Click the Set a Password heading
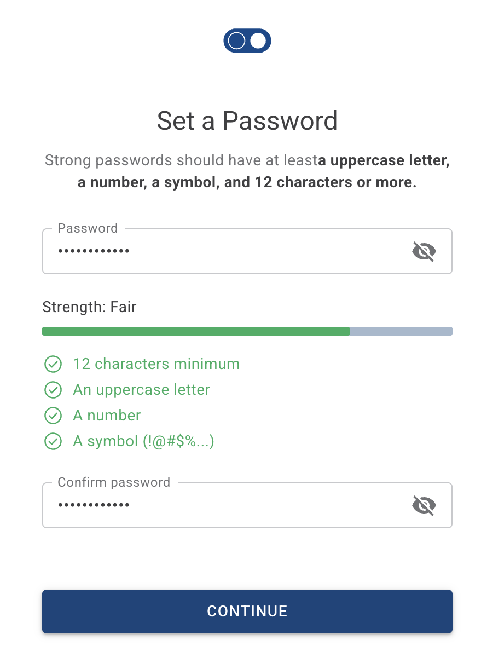Screen dimensions: 487x669 247,120
